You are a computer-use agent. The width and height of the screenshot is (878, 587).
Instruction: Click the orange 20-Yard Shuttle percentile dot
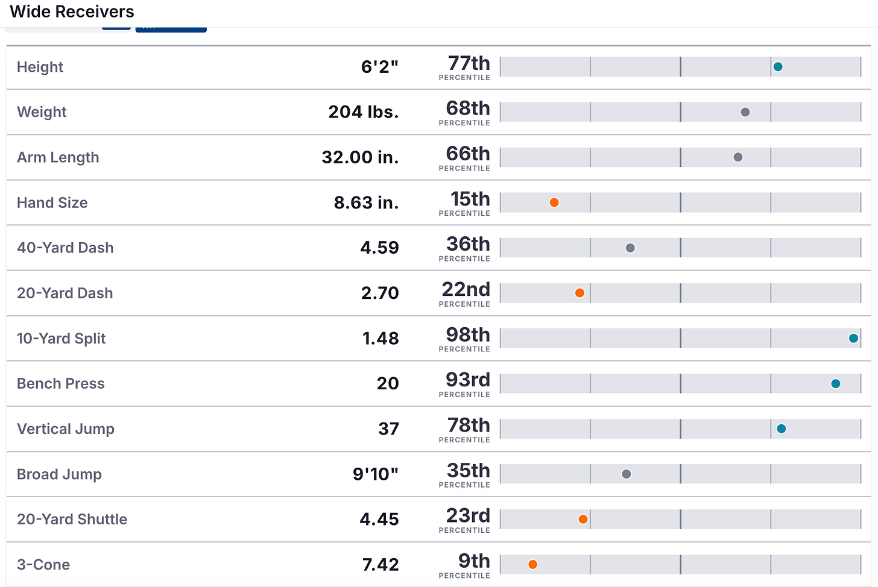point(583,519)
